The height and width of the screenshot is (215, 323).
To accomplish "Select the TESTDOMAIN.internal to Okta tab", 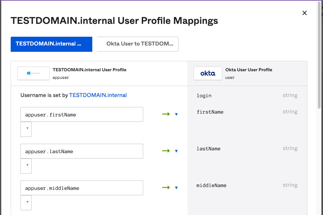I will (51, 44).
